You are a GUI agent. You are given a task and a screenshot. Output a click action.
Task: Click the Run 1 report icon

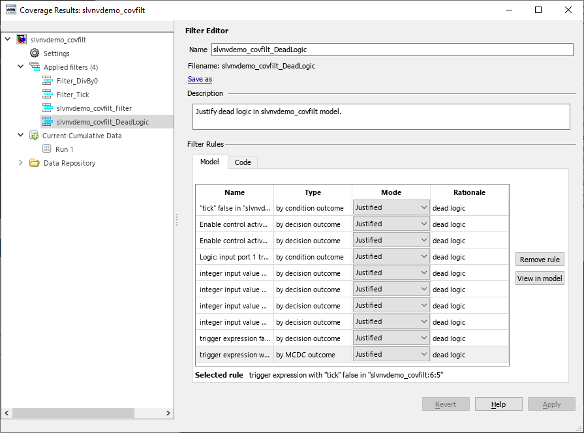(x=48, y=149)
